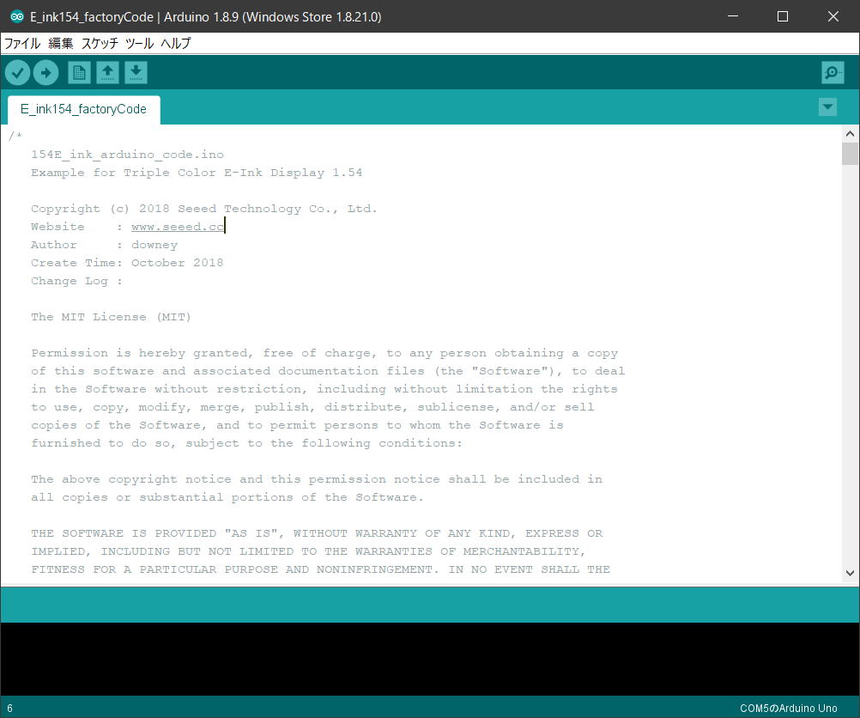Click the Verify checkmark button
This screenshot has width=860, height=718.
tap(17, 72)
